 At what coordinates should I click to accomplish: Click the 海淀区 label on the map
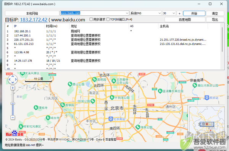point(94,93)
